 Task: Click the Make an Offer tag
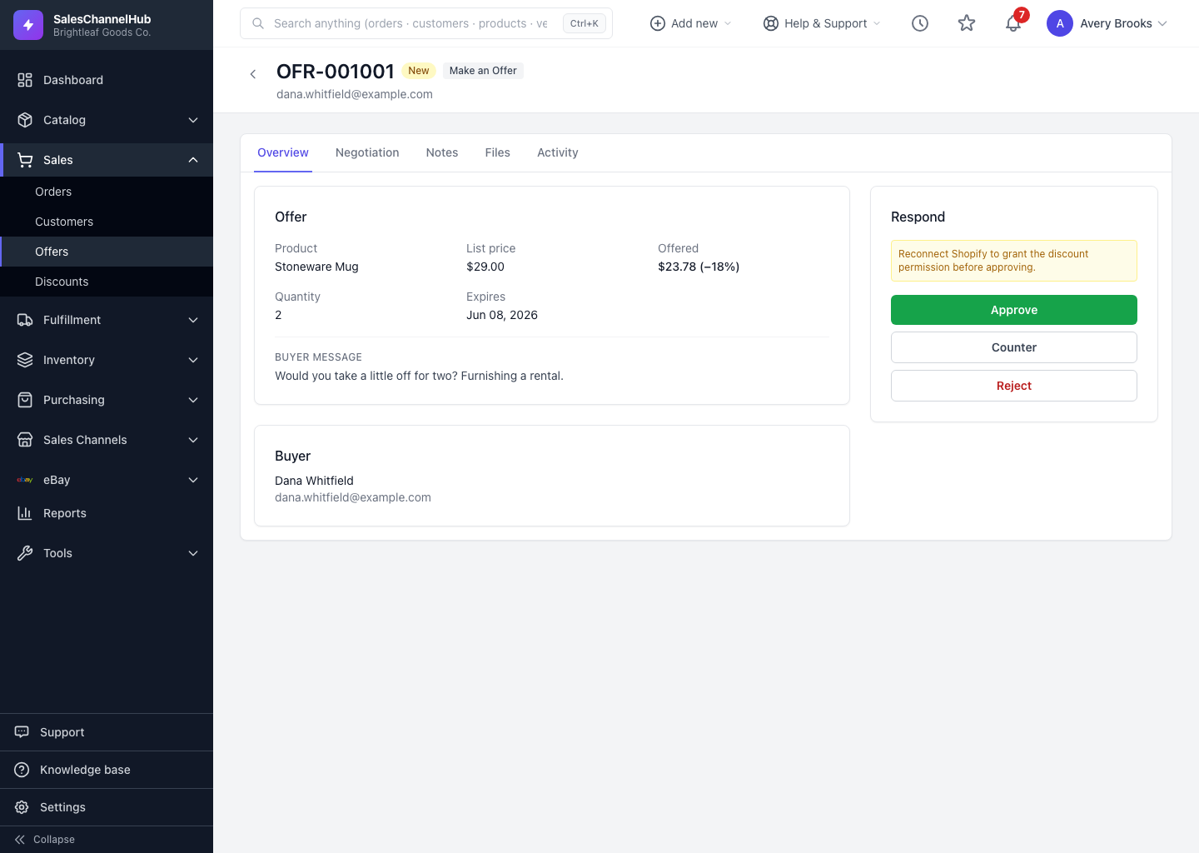tap(483, 71)
